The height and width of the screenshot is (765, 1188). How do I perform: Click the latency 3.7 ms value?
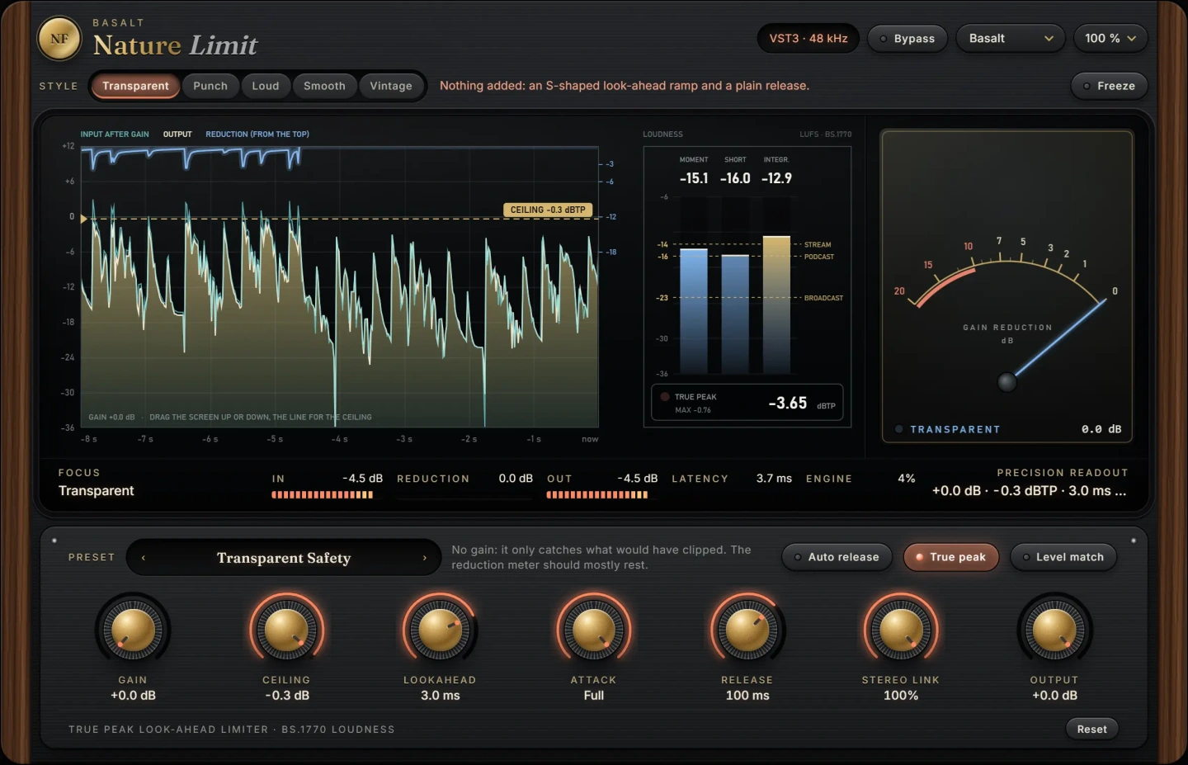pyautogui.click(x=774, y=479)
